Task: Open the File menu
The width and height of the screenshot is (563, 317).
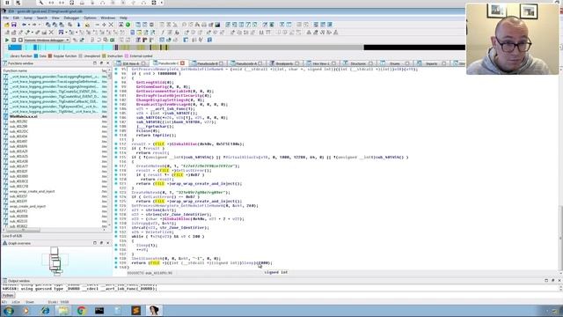Action: pos(6,18)
